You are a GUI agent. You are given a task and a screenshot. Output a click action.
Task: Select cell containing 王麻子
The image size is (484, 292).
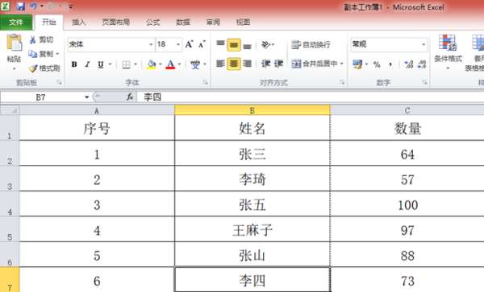click(x=252, y=229)
